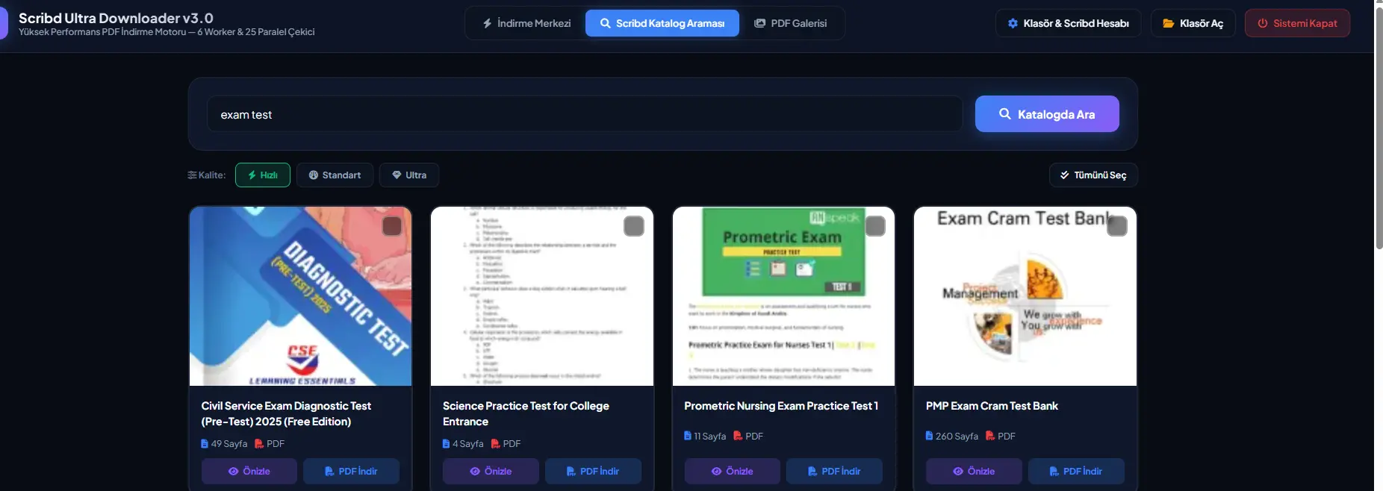This screenshot has height=491, width=1383.
Task: Click the catalog search input field
Action: click(585, 114)
